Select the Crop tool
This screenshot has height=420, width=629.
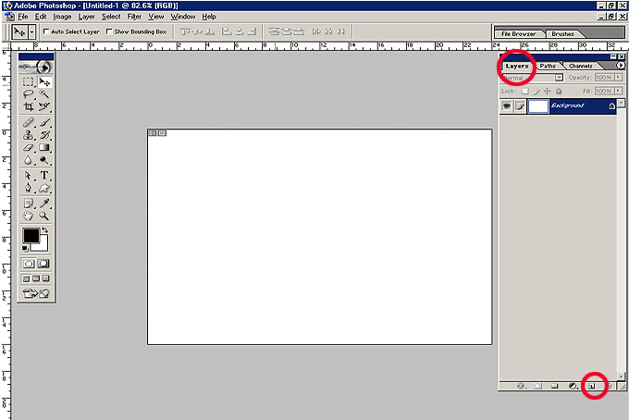(29, 107)
